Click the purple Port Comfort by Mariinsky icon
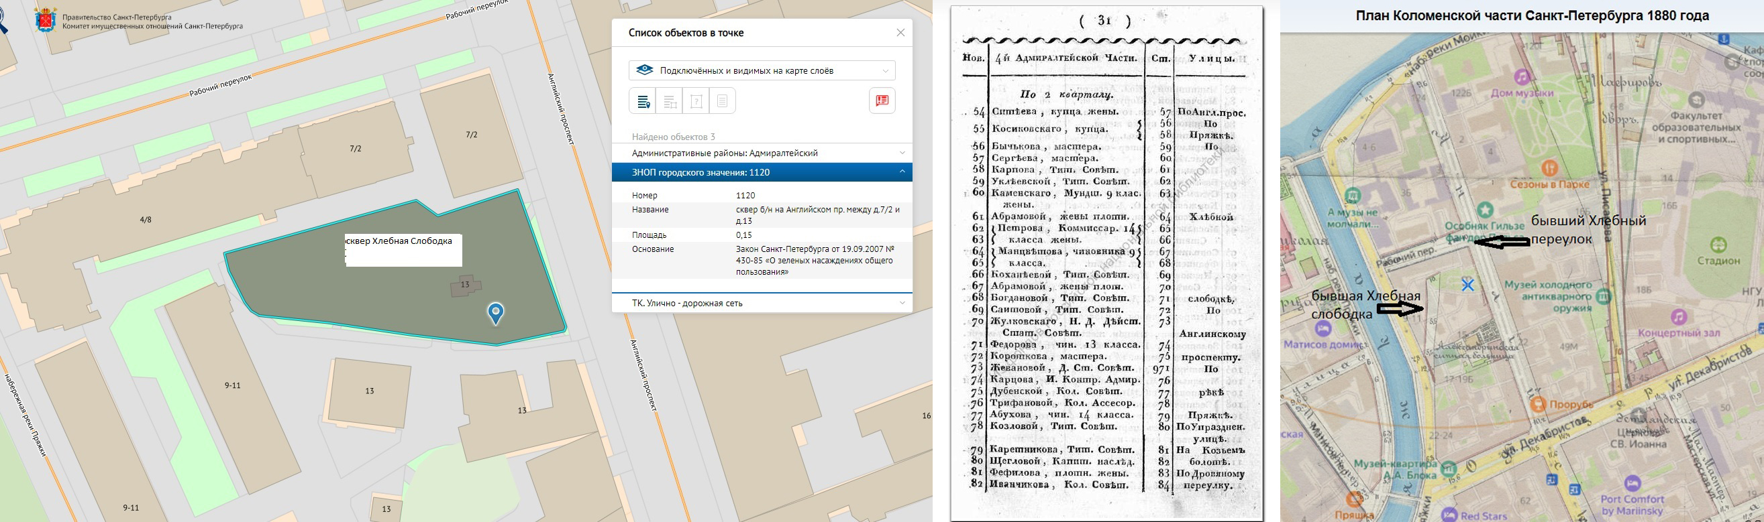This screenshot has width=1764, height=522. pos(1632,484)
